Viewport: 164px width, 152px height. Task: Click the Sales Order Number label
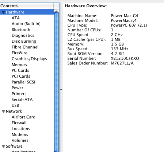(88, 63)
